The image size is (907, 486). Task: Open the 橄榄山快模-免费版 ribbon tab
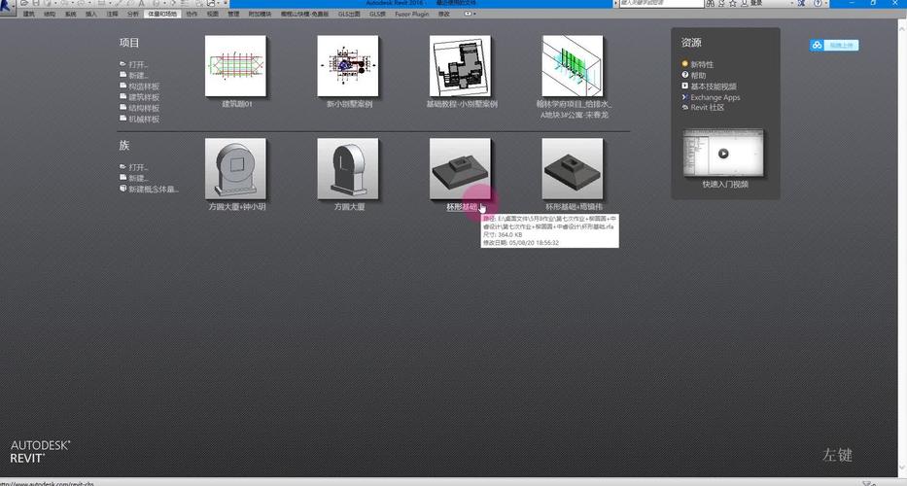point(305,14)
